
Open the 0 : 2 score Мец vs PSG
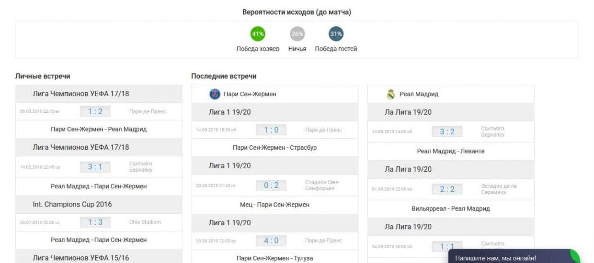(271, 186)
